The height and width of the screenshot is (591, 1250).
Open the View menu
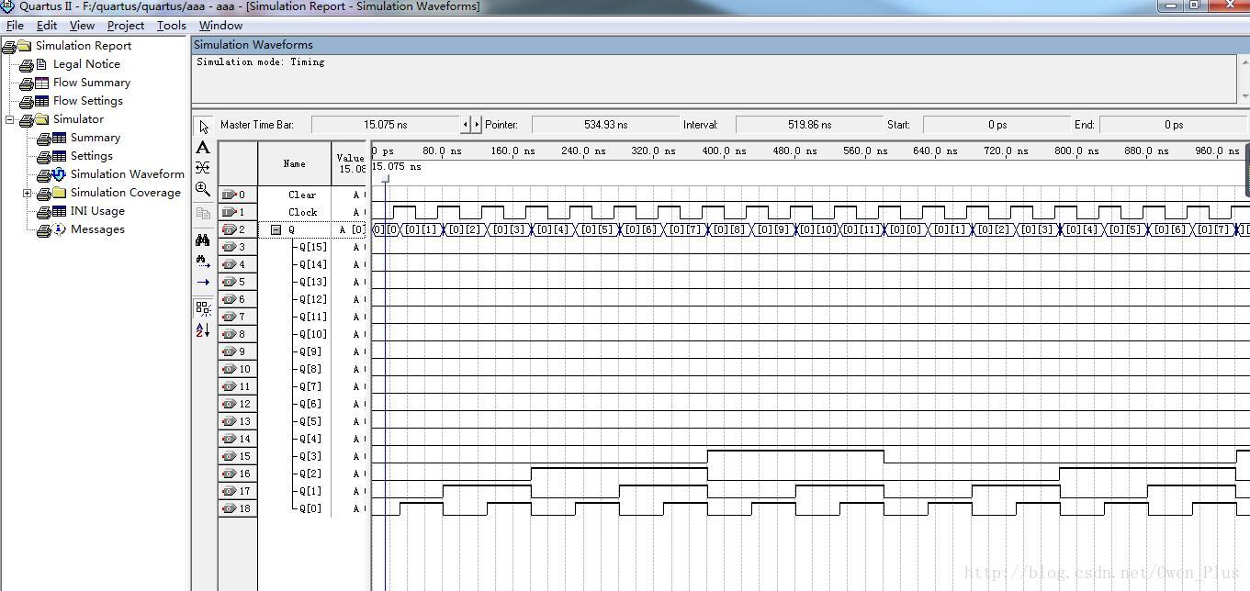(82, 26)
